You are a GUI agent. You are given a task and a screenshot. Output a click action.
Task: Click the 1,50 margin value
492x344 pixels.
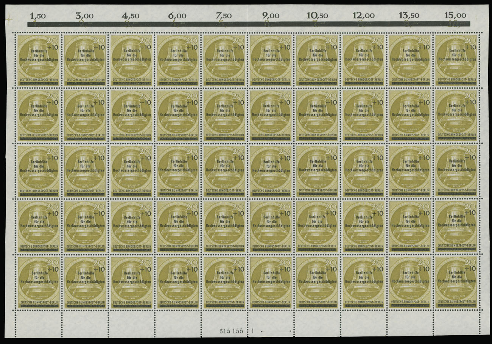38,16
